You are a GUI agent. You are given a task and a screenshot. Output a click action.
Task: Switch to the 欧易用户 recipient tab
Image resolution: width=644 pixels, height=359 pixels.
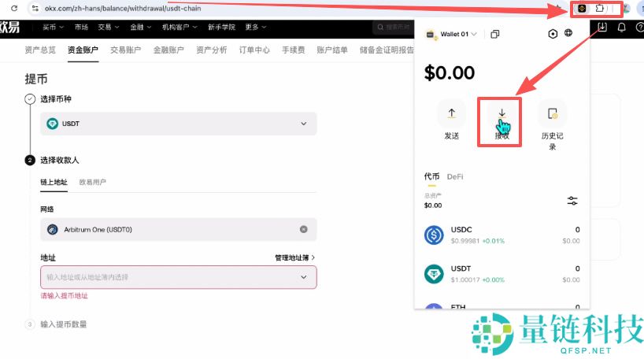click(x=92, y=182)
